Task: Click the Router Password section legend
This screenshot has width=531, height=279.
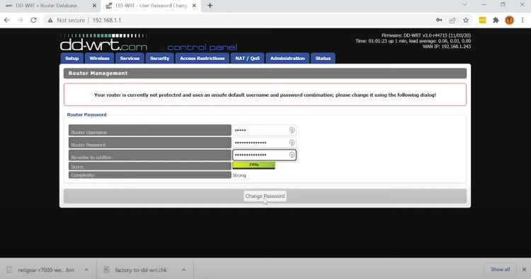Action: click(86, 115)
